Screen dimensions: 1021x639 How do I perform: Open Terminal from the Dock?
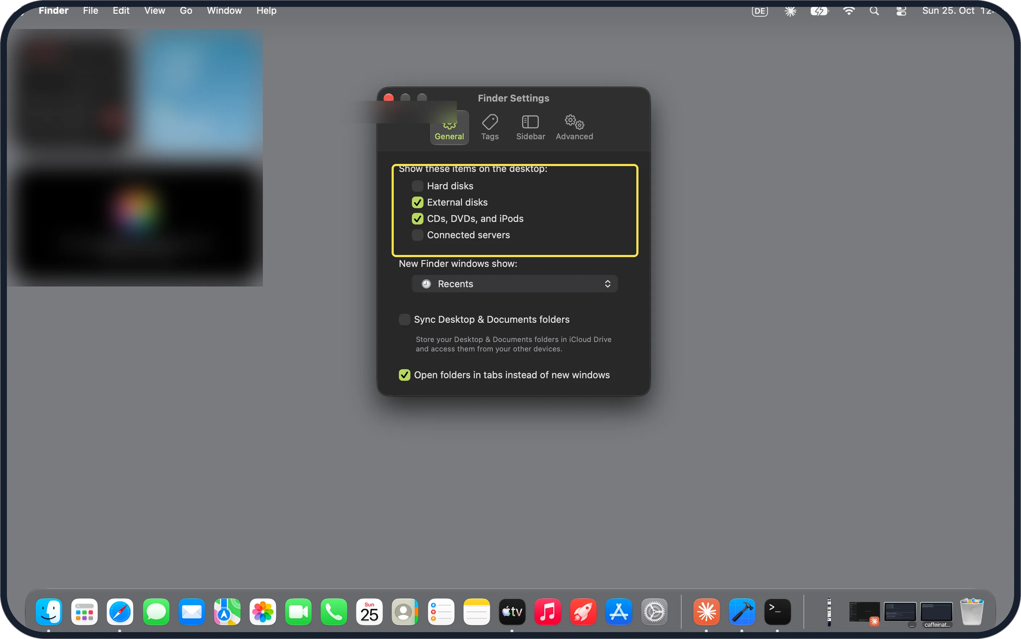(x=777, y=611)
